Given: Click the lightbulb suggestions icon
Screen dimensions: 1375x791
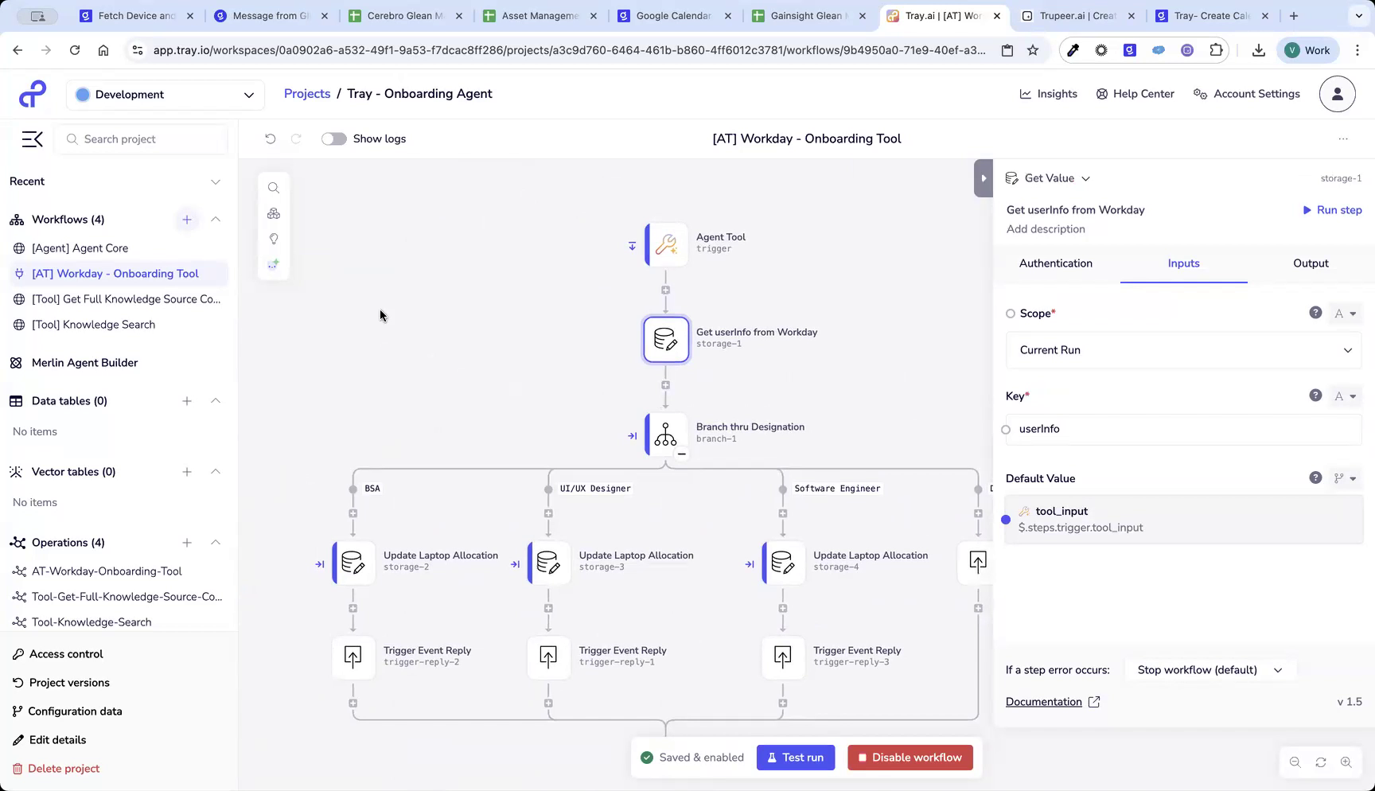Looking at the screenshot, I should tap(274, 239).
